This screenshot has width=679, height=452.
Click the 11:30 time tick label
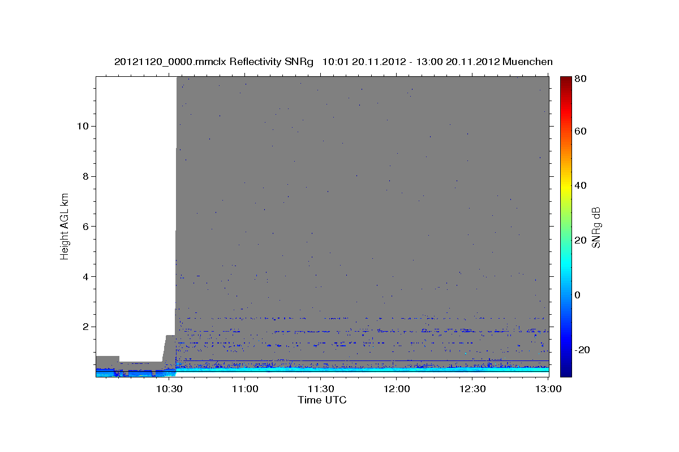[321, 389]
